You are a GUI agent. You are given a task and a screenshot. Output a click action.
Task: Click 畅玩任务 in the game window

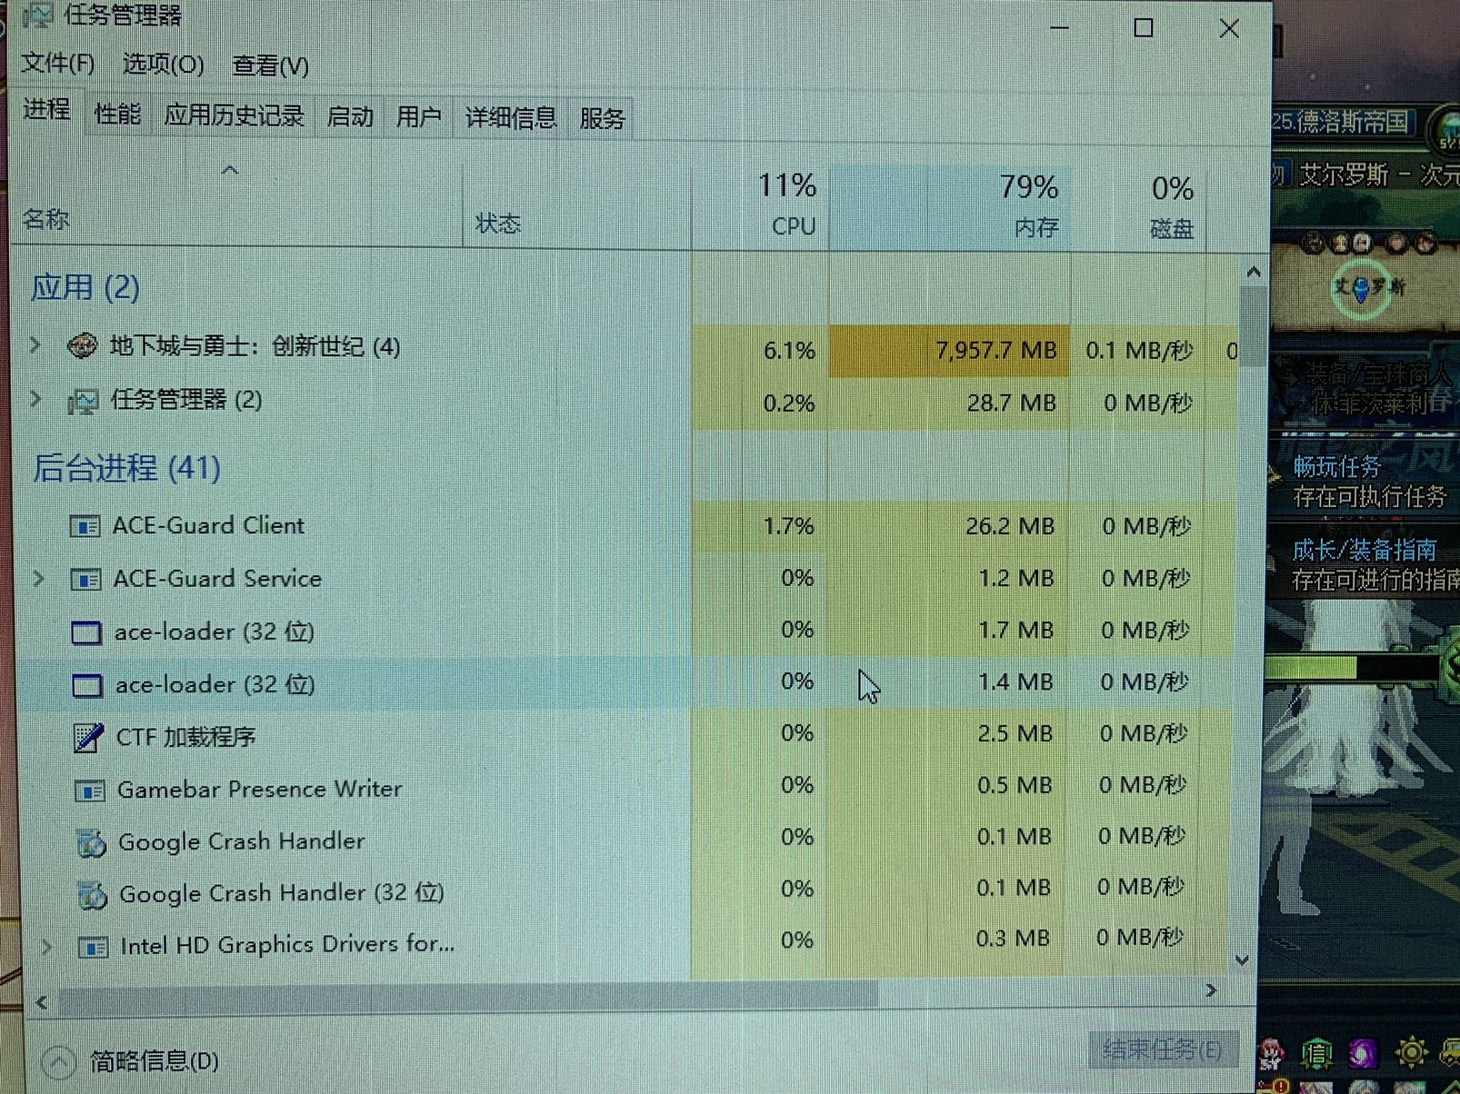coord(1336,467)
